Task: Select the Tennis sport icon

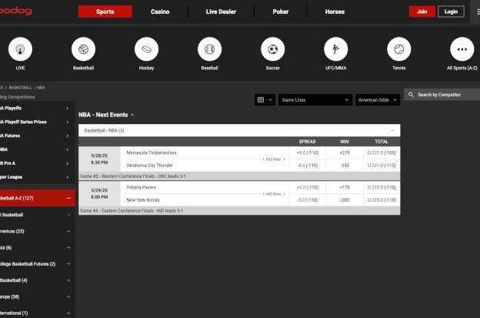Action: (398, 50)
